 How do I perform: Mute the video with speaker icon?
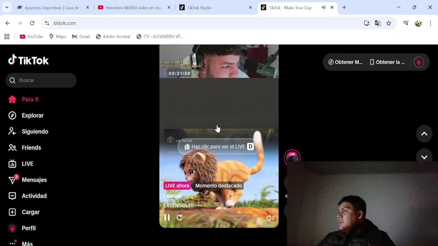(270, 218)
